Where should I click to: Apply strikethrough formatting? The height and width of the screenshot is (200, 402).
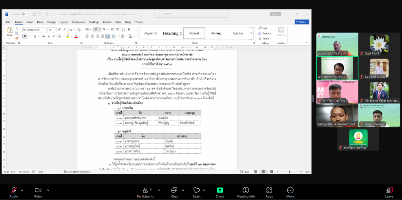pyautogui.click(x=44, y=36)
